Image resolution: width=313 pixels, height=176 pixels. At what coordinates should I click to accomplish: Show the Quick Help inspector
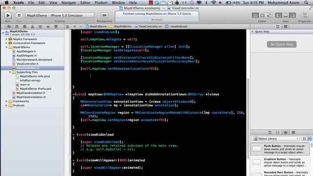[286, 26]
